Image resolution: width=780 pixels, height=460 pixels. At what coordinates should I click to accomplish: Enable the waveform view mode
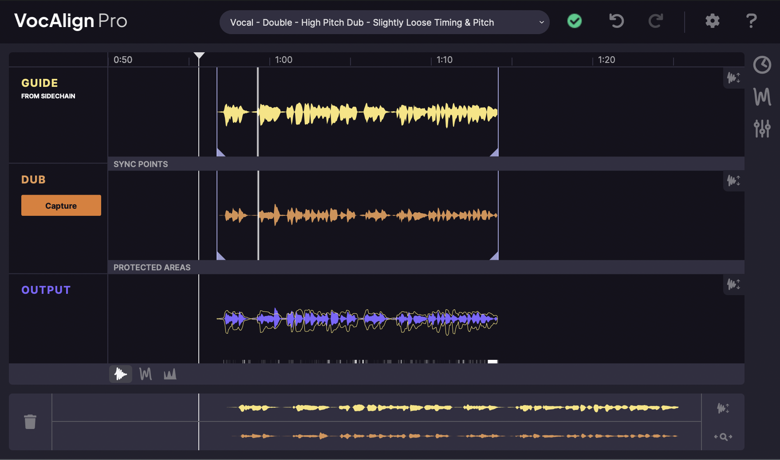tap(120, 374)
